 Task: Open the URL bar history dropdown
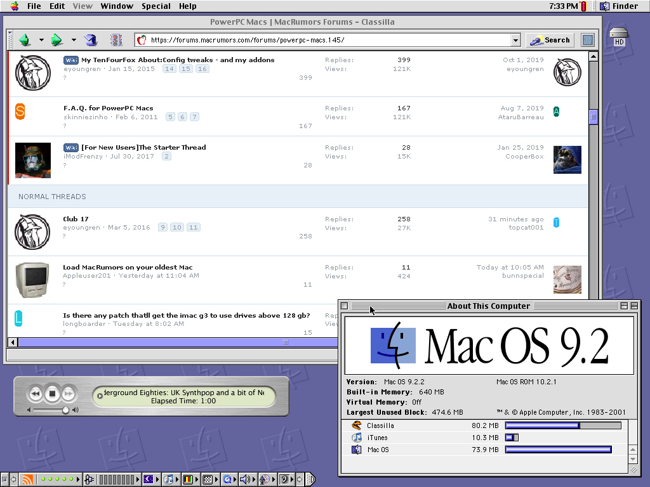tap(515, 40)
